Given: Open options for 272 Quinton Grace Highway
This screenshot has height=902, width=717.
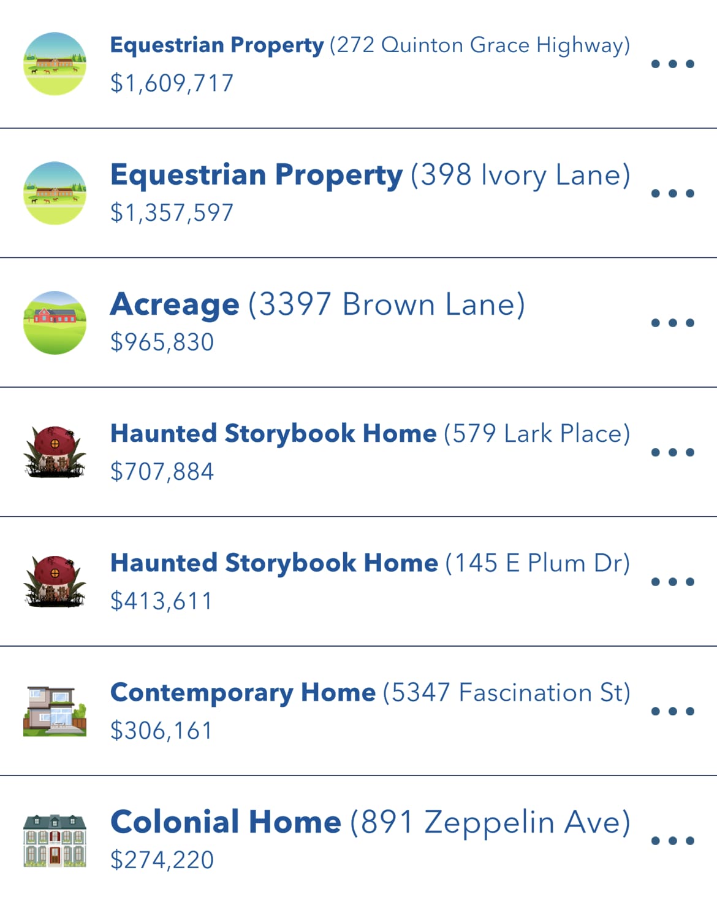Looking at the screenshot, I should tap(672, 64).
